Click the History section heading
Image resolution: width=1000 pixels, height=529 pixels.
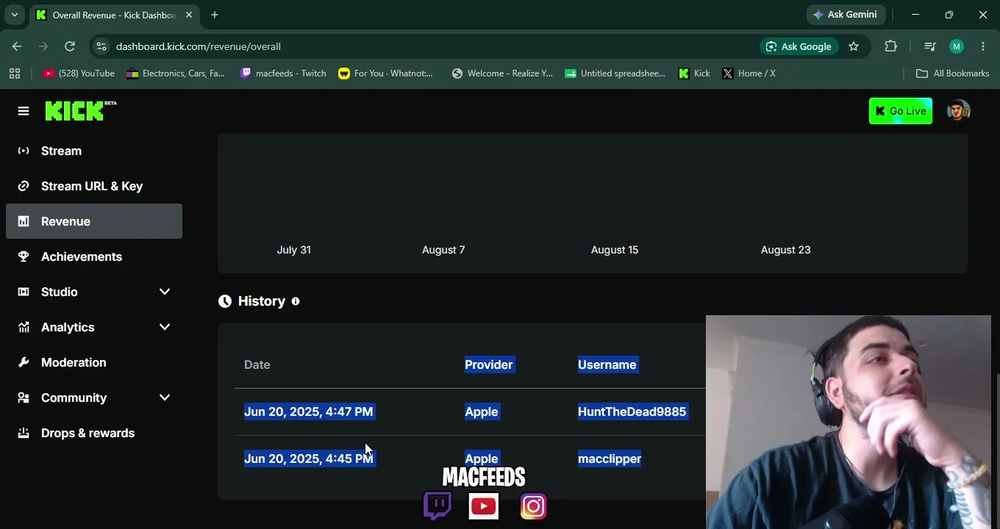point(262,301)
